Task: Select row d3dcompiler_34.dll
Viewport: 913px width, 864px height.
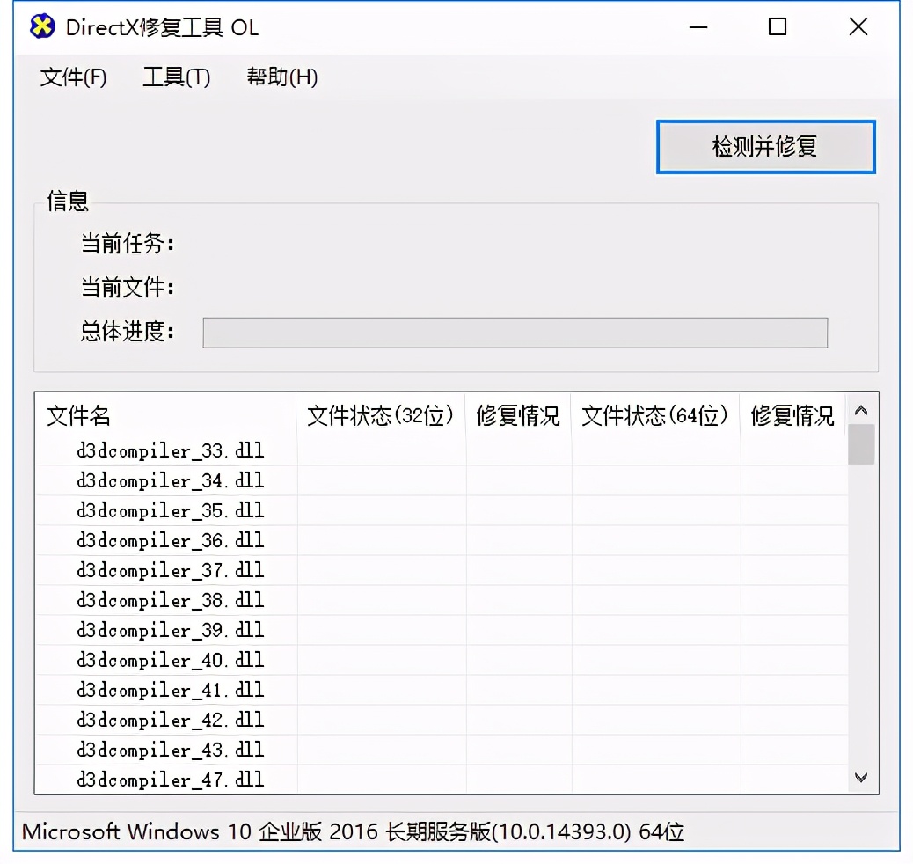Action: coord(442,480)
